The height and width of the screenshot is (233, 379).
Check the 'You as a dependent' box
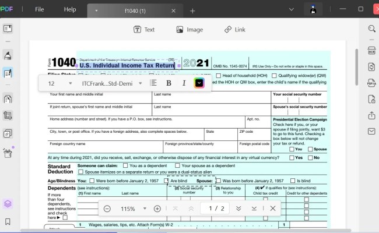coord(125,165)
